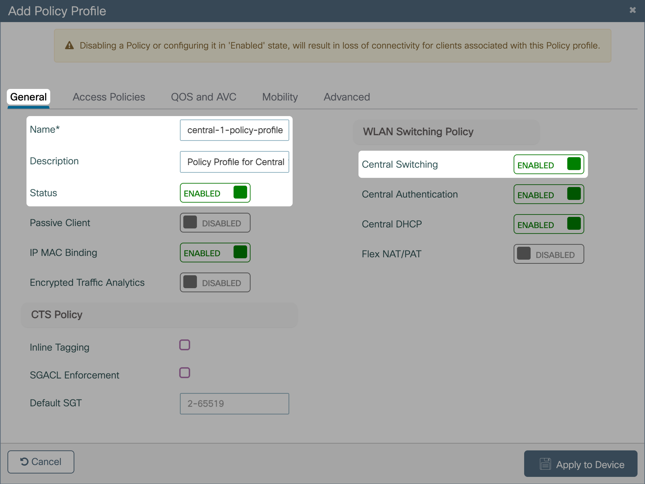Close the Add Policy Profile dialog
This screenshot has height=484, width=645.
click(632, 10)
